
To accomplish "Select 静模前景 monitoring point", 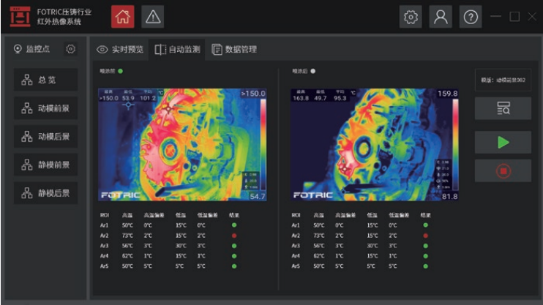I will click(45, 165).
